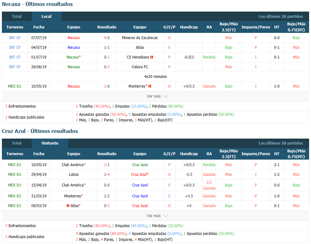
Task: Click Perdida RA cell in CS Herediano row
Action: [x=209, y=57]
